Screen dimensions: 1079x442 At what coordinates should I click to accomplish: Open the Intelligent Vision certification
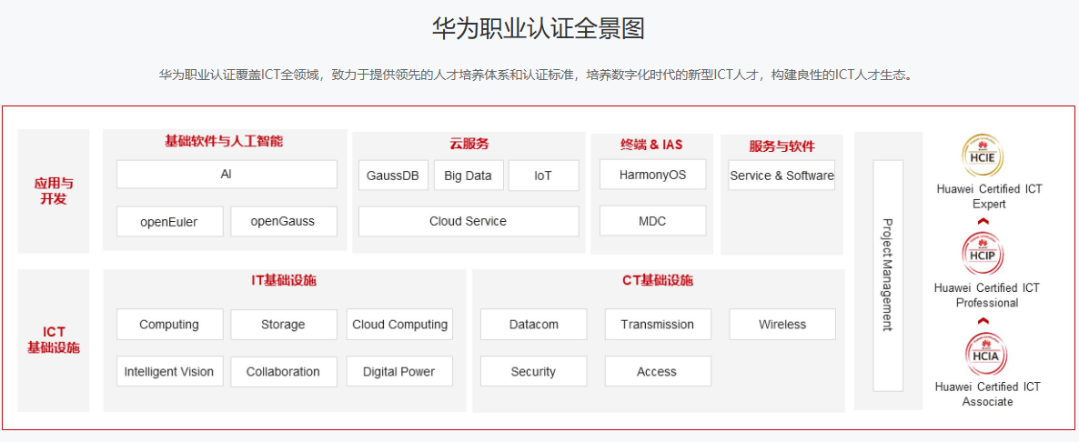coord(169,371)
